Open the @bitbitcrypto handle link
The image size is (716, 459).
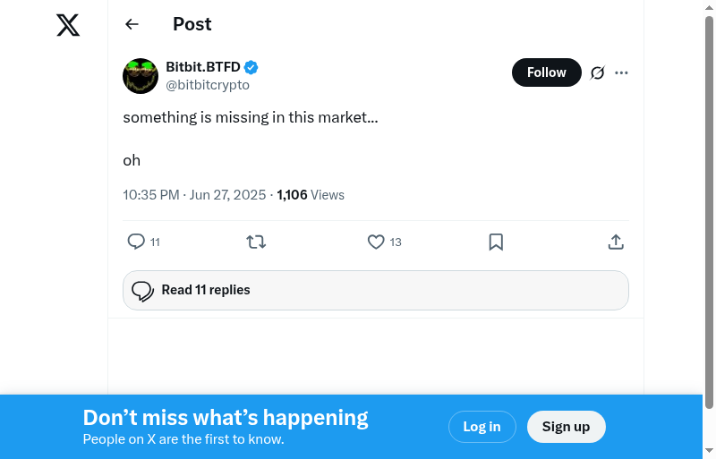(208, 85)
